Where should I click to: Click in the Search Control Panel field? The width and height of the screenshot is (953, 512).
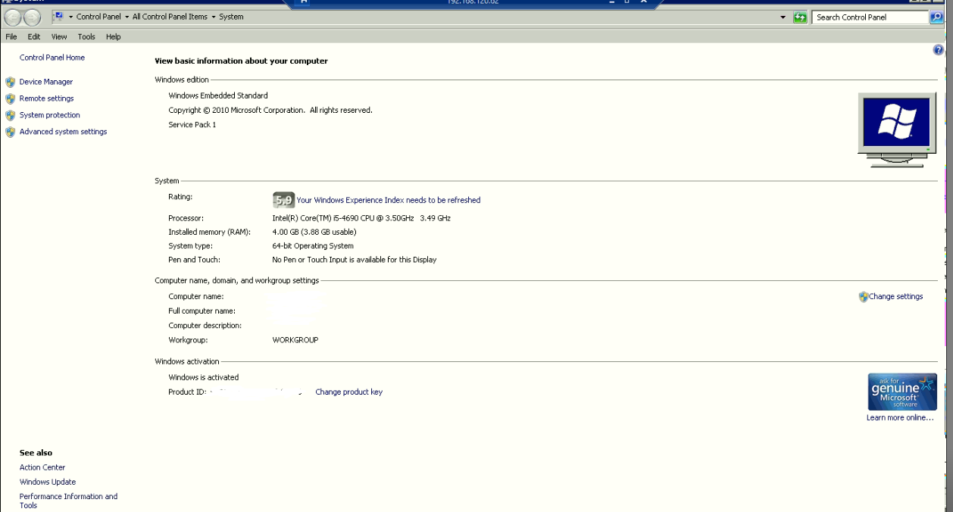point(870,17)
